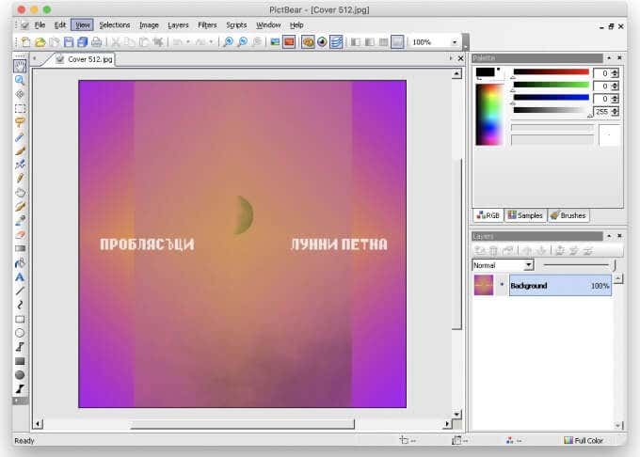
Task: Toggle the red full-screen view icon
Action: point(289,42)
